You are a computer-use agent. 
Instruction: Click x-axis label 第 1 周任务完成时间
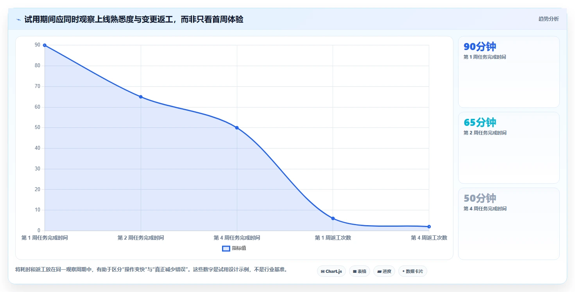pyautogui.click(x=45, y=238)
